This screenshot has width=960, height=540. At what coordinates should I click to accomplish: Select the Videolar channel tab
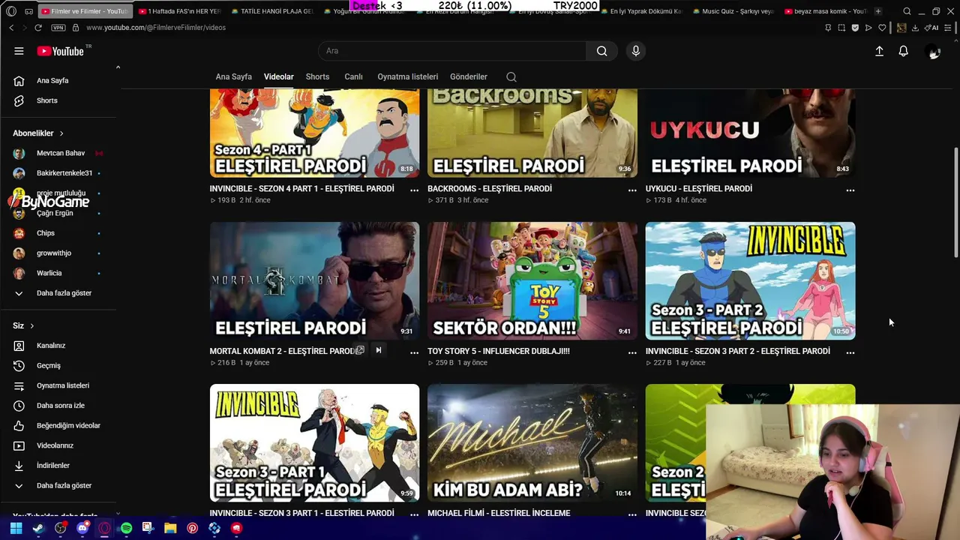tap(279, 76)
